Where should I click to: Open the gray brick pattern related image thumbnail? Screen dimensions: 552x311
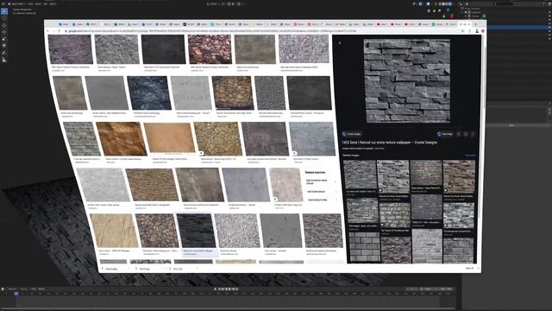tap(364, 247)
